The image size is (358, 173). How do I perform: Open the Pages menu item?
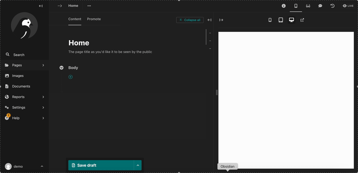tap(24, 65)
